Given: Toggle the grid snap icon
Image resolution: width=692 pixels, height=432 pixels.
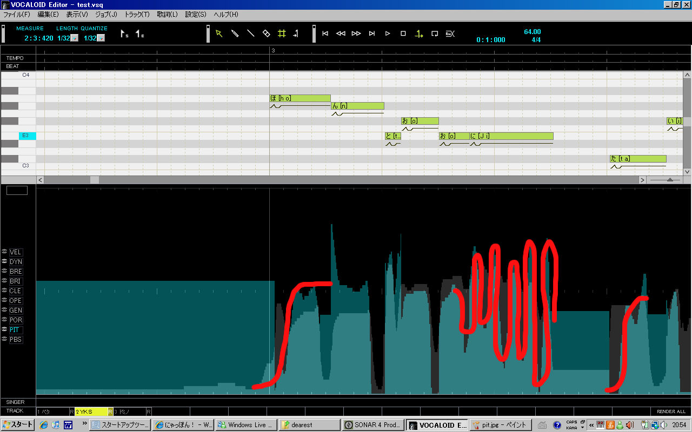Looking at the screenshot, I should [x=282, y=33].
